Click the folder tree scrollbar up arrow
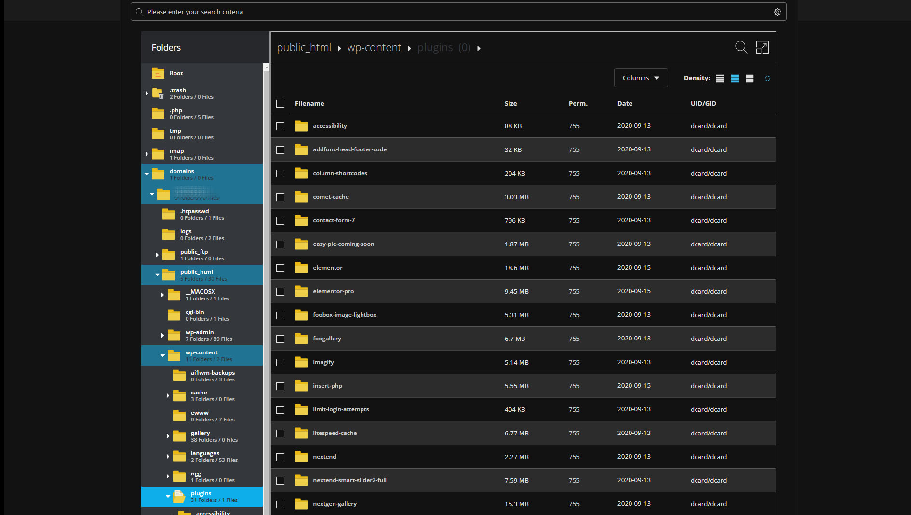 (267, 68)
